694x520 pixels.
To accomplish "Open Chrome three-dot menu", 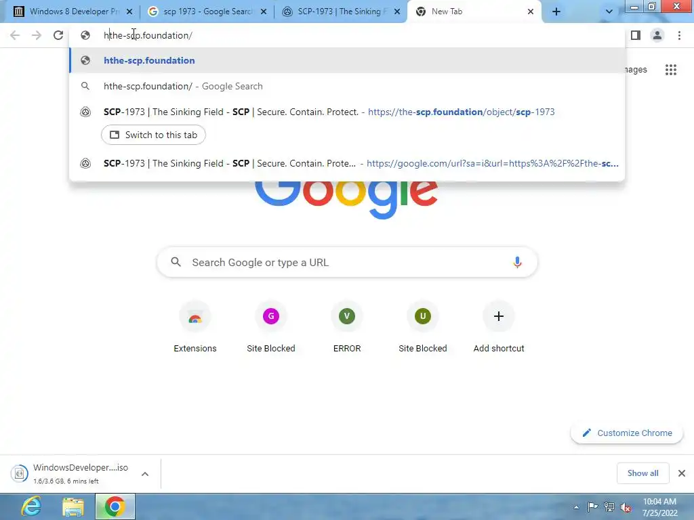I will 679,35.
